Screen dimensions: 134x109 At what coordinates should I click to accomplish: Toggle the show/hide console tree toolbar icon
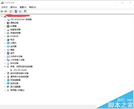point(11,12)
